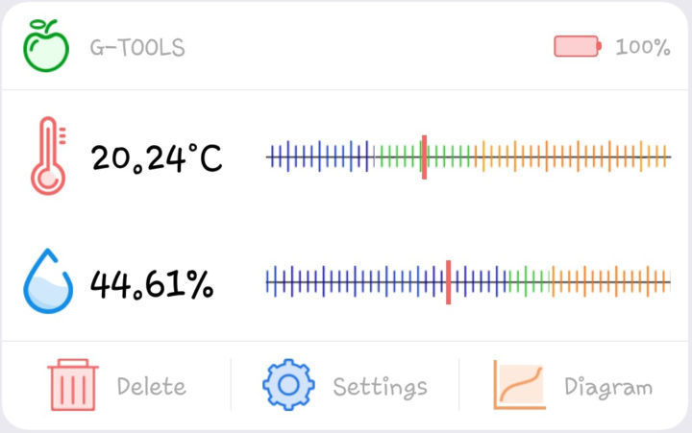
Task: Click the green zone of humidity scale
Action: 528,281
